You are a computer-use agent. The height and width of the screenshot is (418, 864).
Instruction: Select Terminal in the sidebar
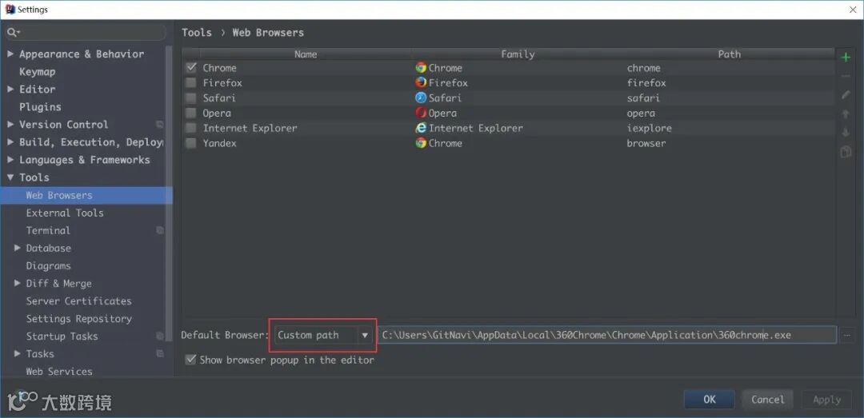48,230
